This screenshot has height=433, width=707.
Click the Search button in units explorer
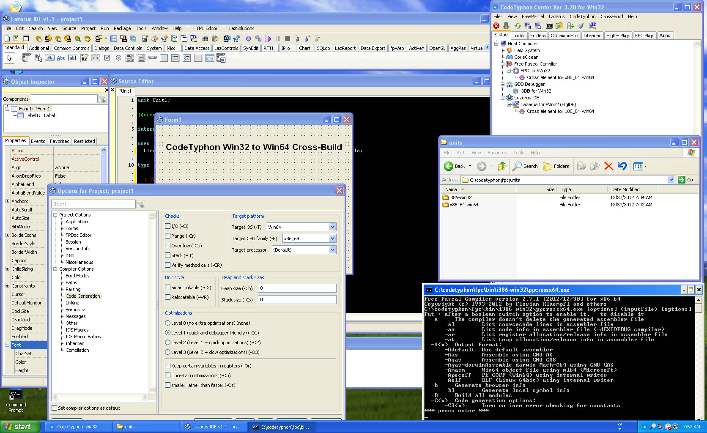[x=525, y=166]
